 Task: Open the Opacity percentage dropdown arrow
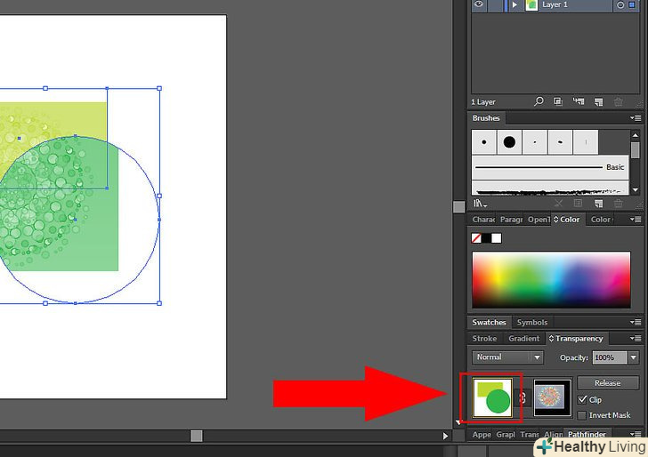pos(633,357)
